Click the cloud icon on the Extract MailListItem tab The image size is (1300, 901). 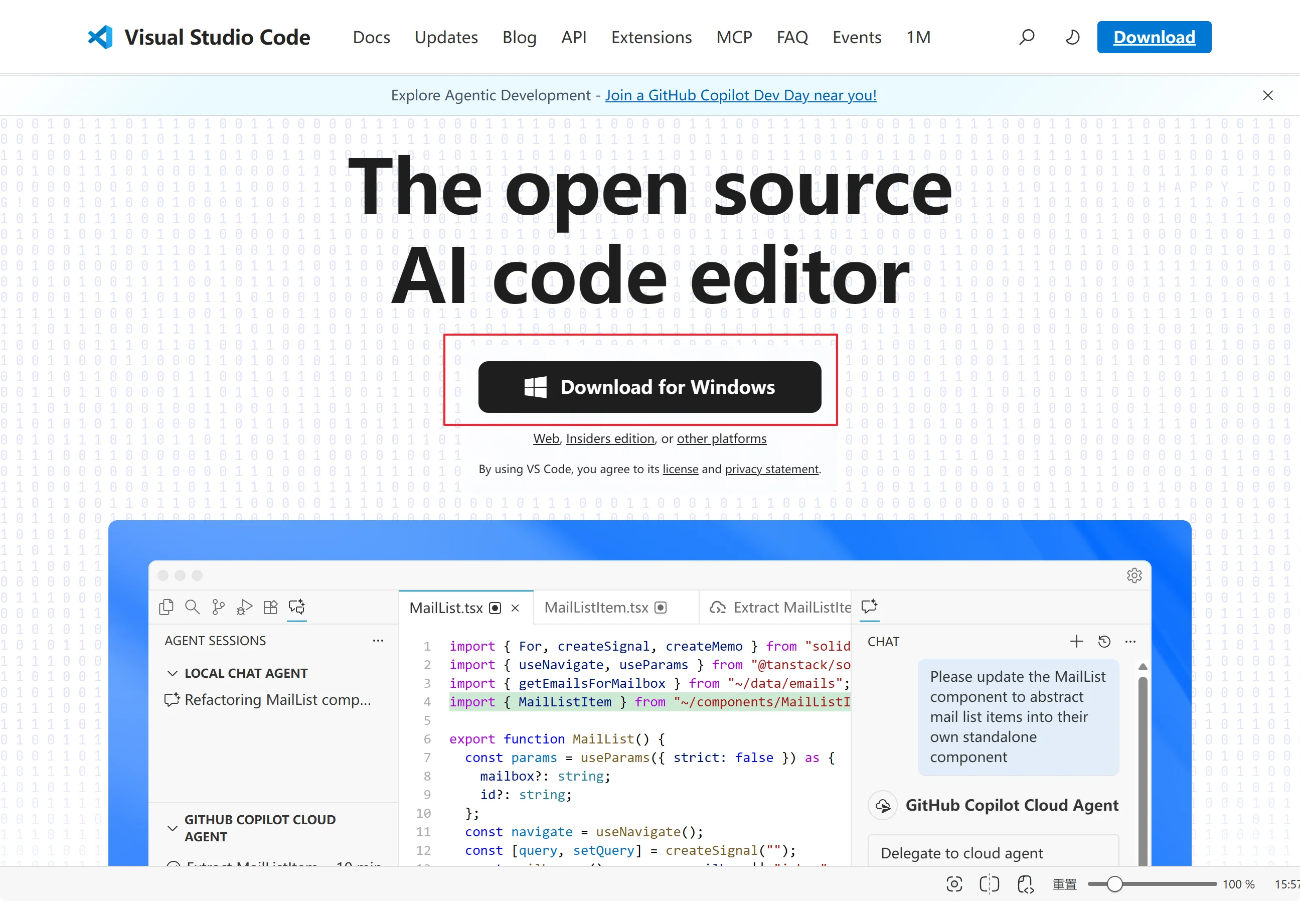pos(718,608)
